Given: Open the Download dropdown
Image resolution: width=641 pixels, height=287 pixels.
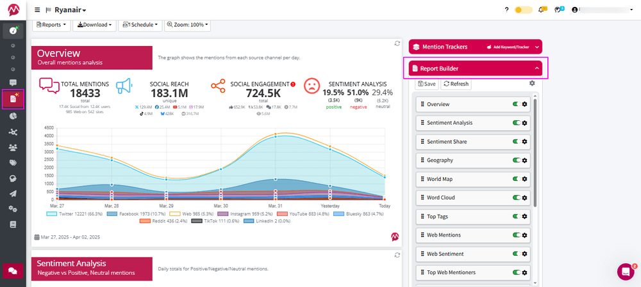Looking at the screenshot, I should point(94,24).
